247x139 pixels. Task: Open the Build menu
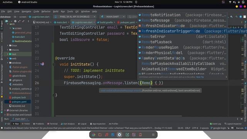56,12
